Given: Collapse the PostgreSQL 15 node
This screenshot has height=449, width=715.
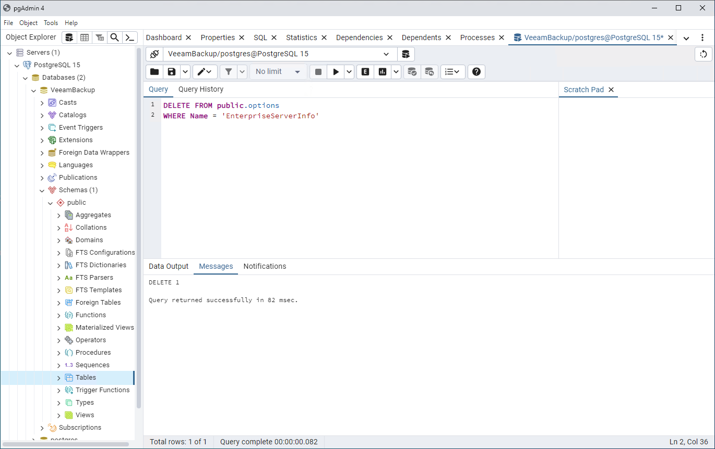Looking at the screenshot, I should click(17, 65).
